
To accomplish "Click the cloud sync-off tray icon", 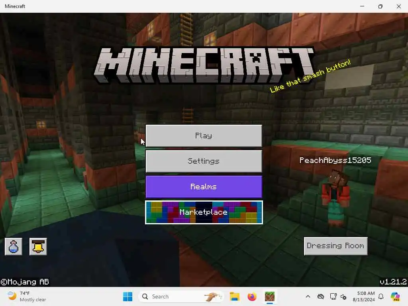I will click(x=321, y=296).
